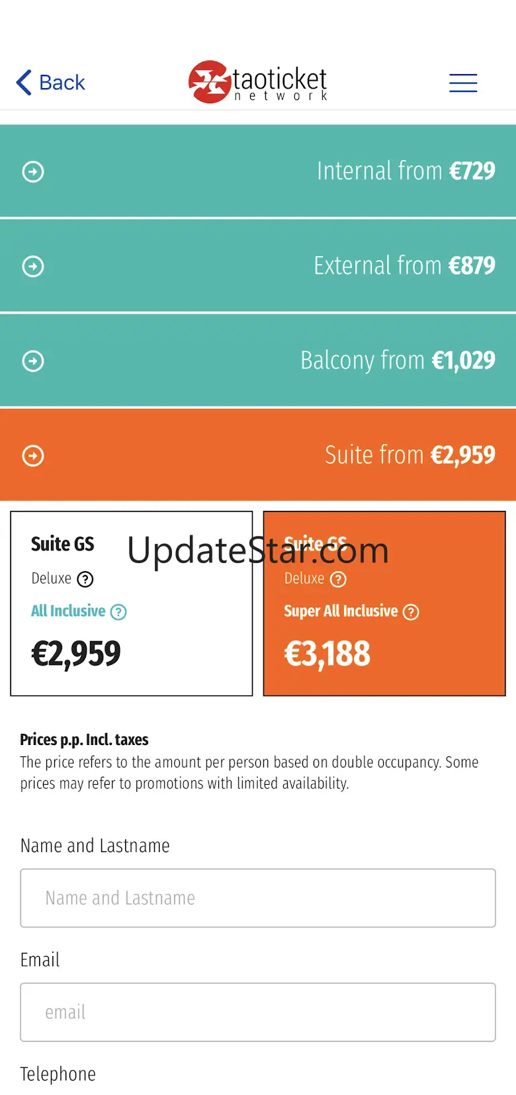Open help icon next to All Inclusive

[118, 612]
